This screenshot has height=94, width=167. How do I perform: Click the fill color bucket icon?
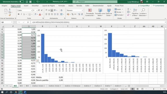tap(35, 14)
